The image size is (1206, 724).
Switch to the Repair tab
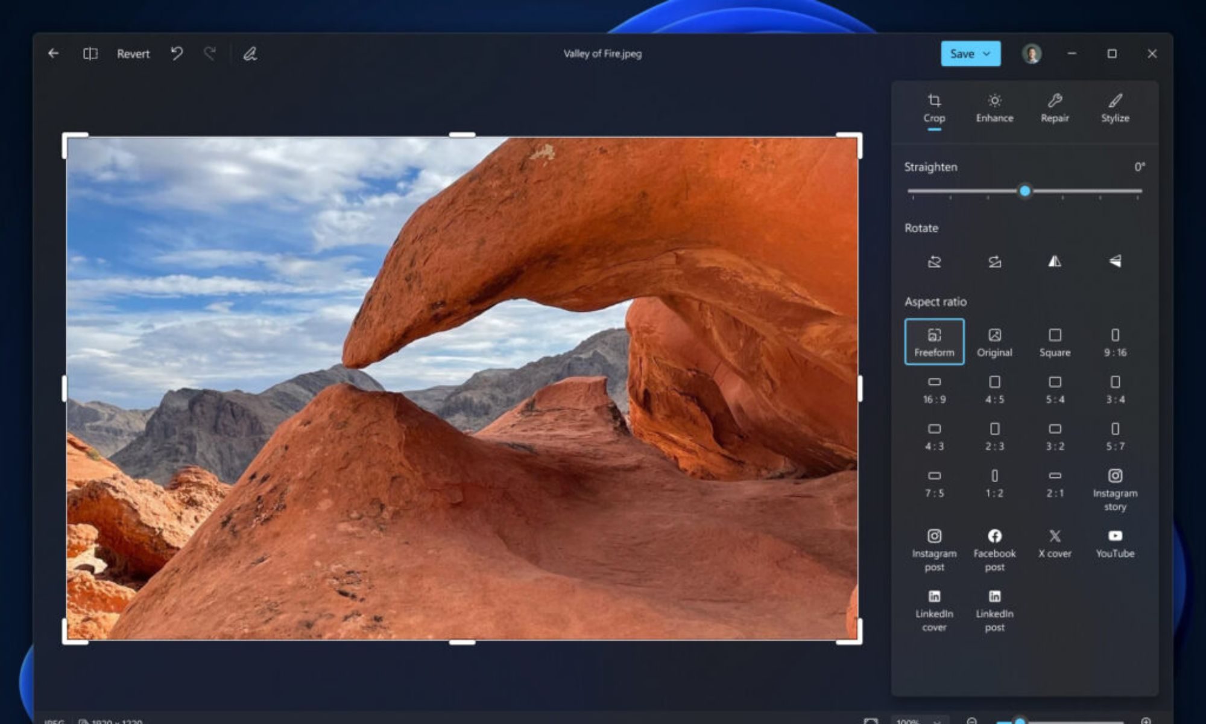[1055, 109]
